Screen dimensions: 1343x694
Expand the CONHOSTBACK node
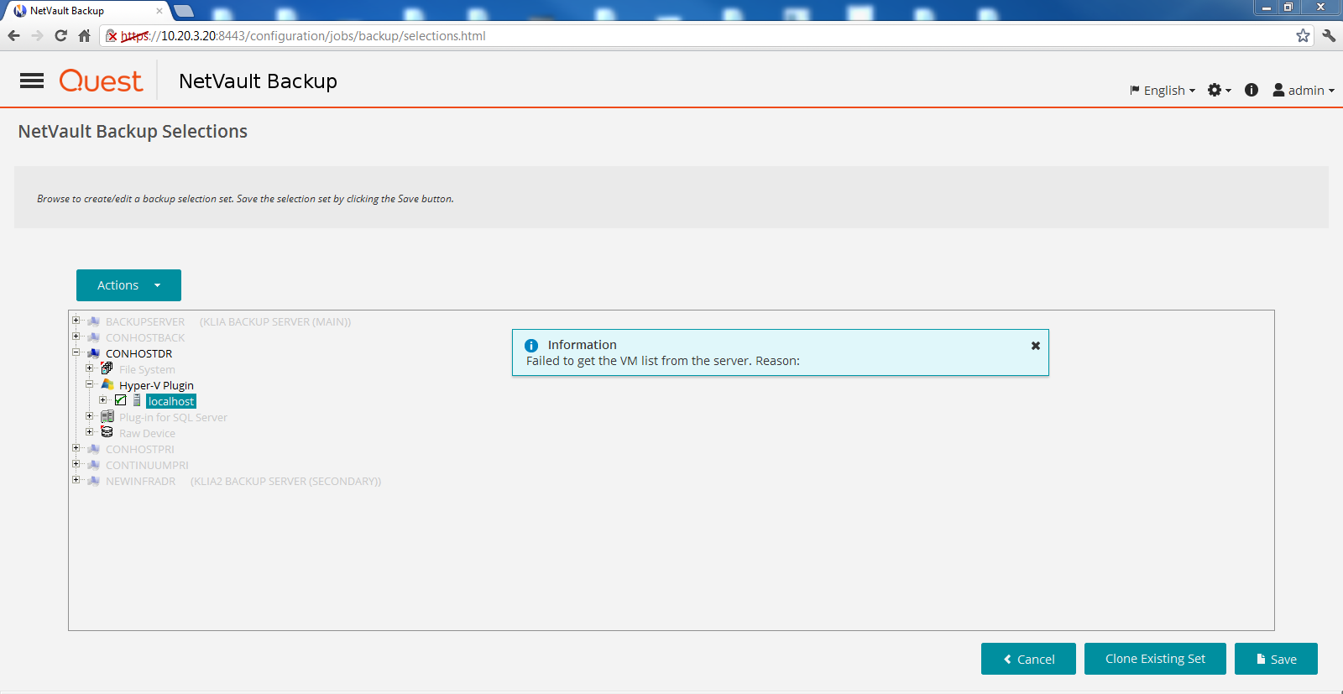(x=76, y=337)
